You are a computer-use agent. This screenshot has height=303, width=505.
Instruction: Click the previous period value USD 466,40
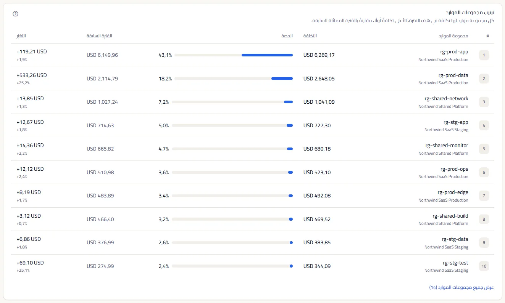click(x=100, y=219)
